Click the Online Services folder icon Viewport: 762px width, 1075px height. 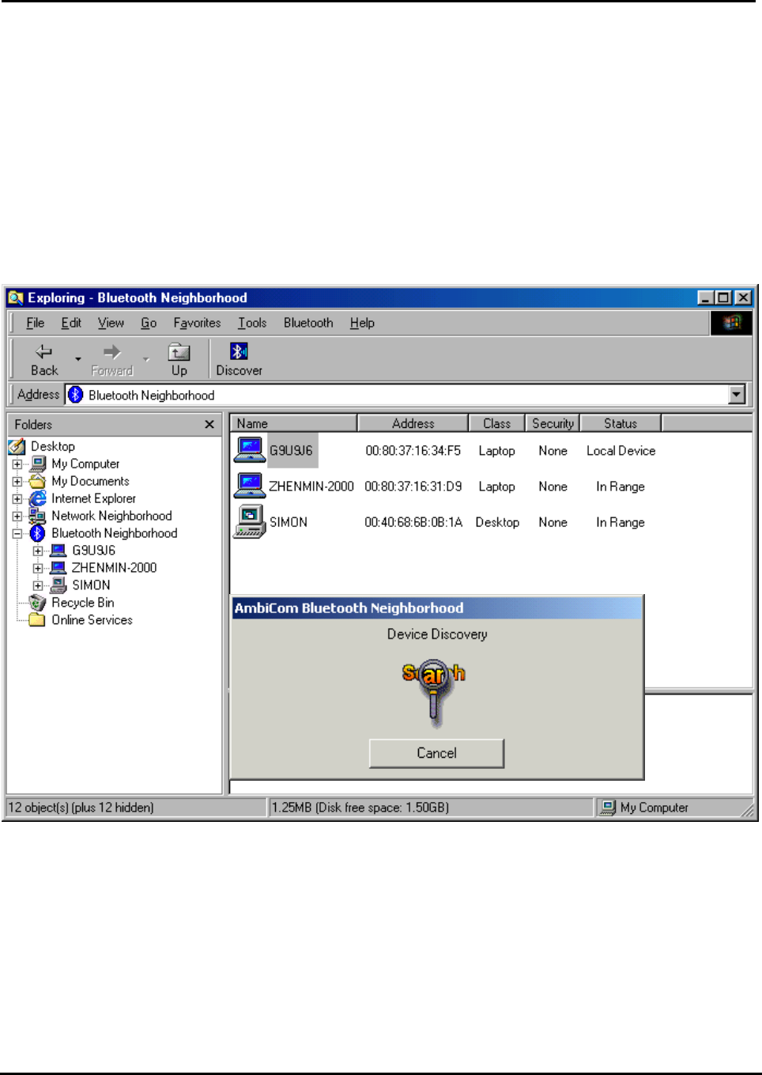point(38,620)
